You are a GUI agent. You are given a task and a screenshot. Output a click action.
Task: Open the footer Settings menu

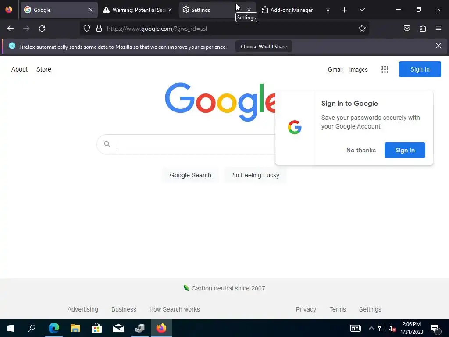(x=370, y=309)
